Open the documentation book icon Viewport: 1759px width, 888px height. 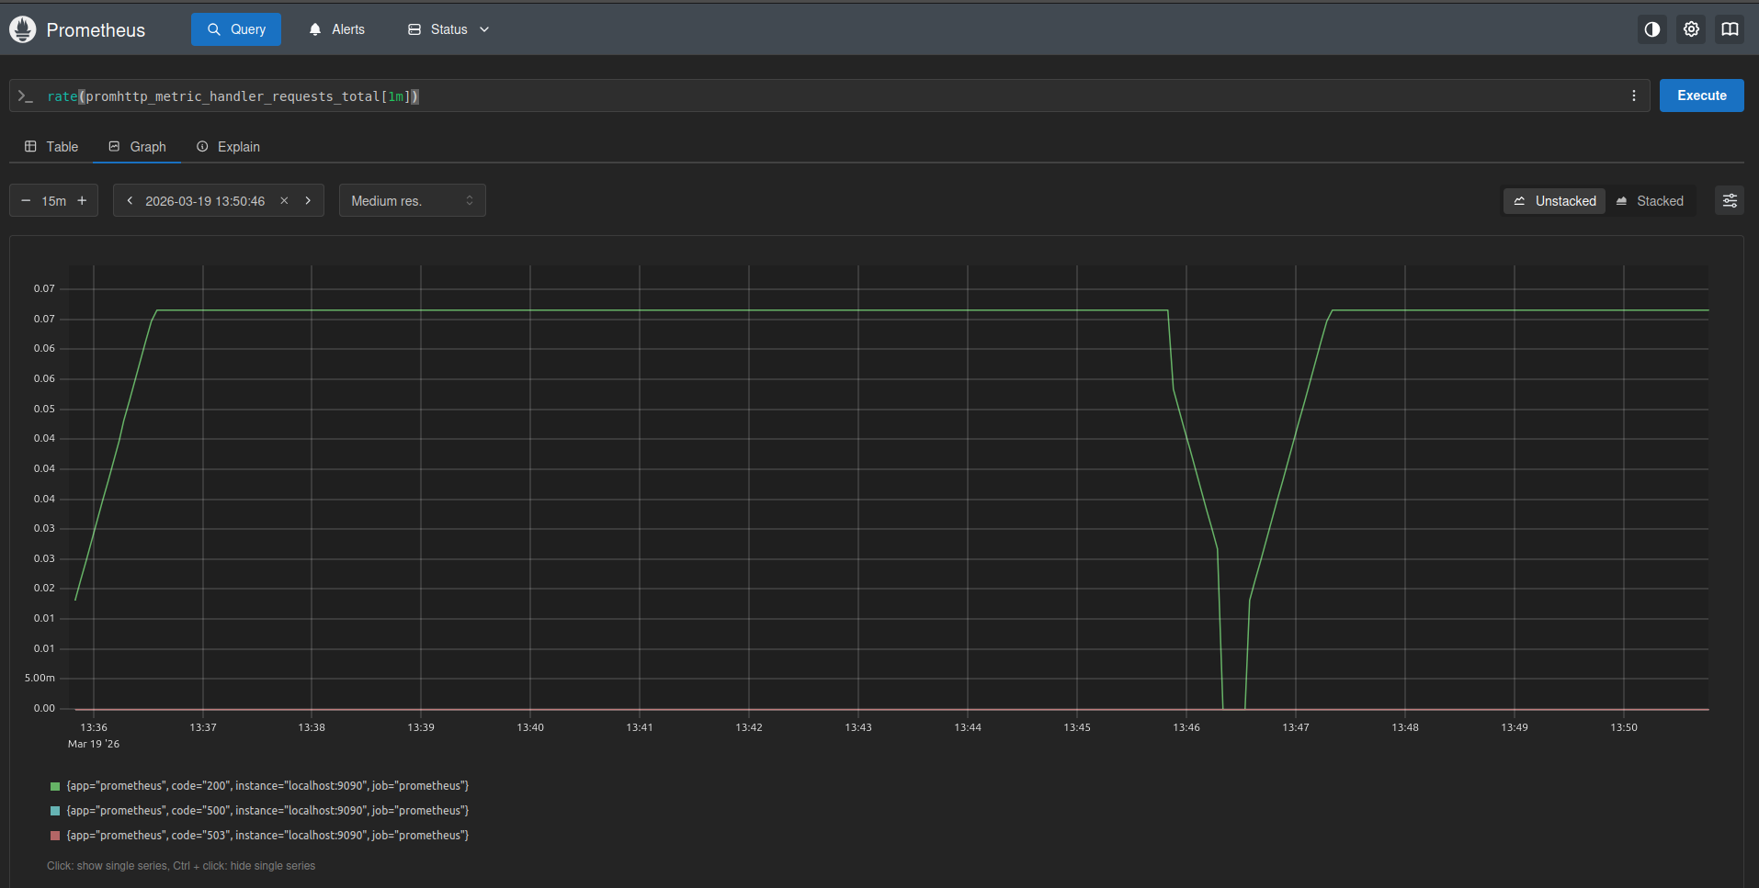click(x=1729, y=29)
